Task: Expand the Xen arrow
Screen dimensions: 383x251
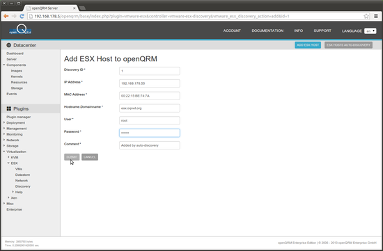Action: (8, 197)
